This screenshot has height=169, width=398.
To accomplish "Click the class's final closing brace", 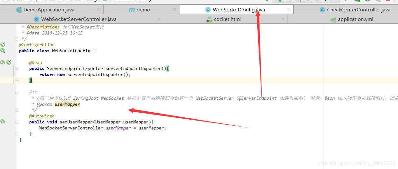I will click(x=20, y=140).
